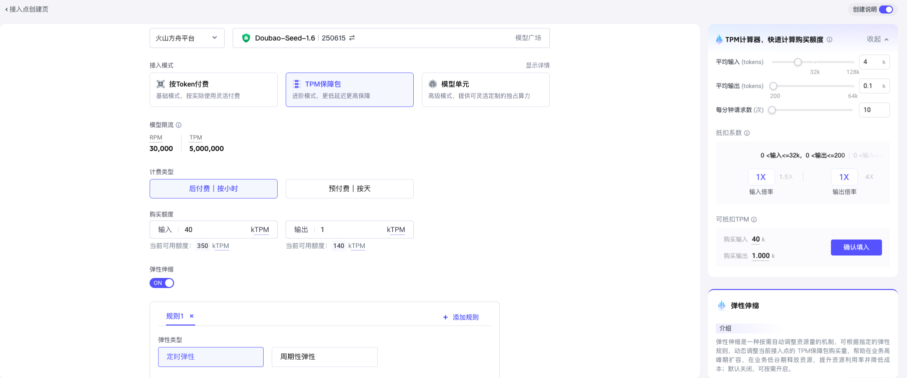Viewport: 907px width, 378px height.
Task: Open the 火山方舟平台 platform dropdown
Action: click(187, 38)
